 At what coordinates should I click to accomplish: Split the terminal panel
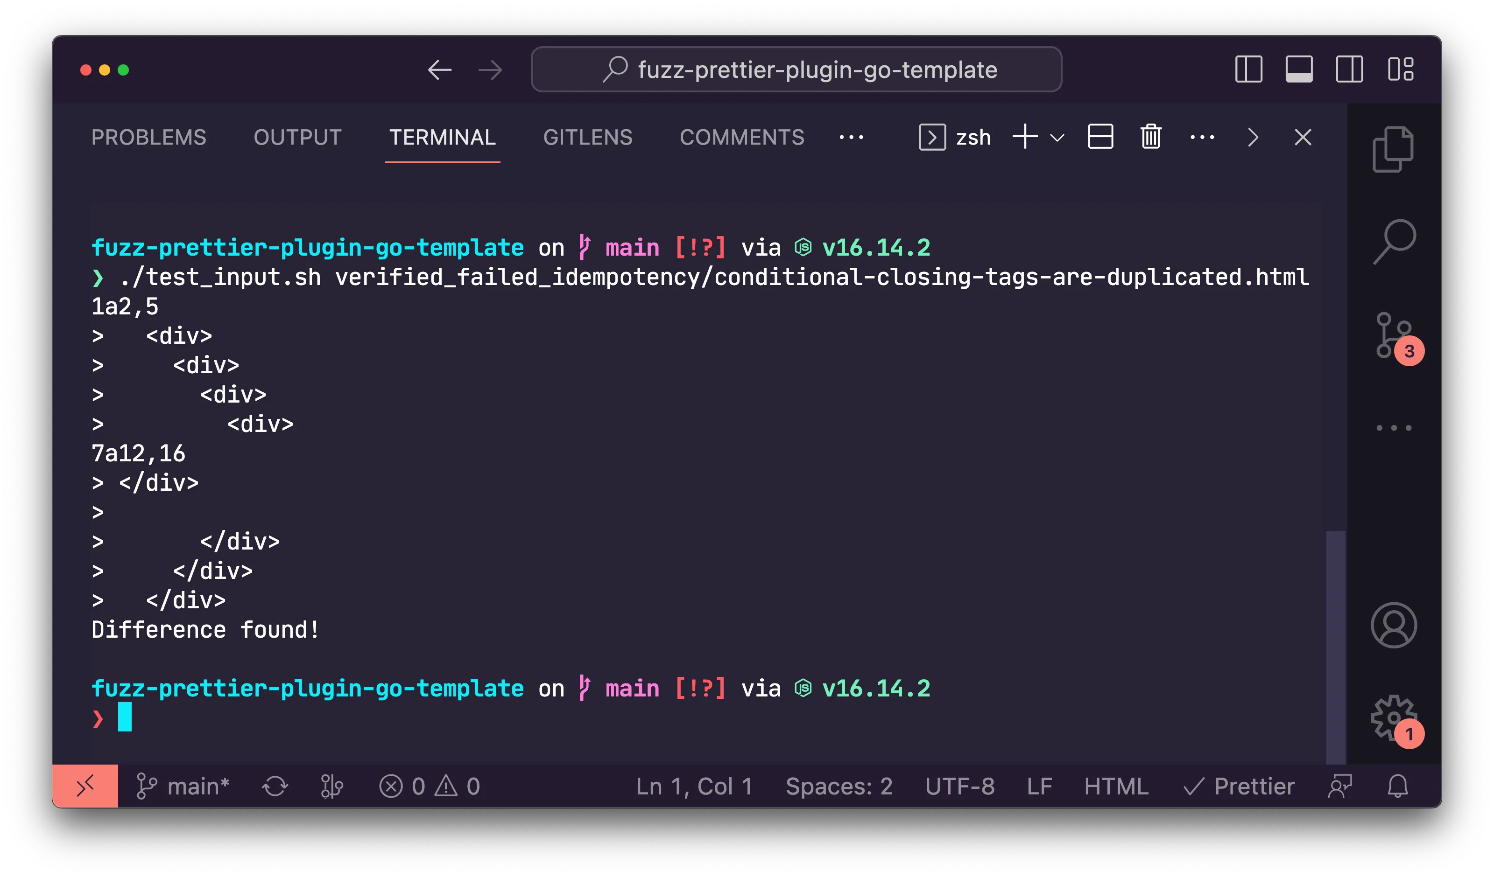click(x=1100, y=138)
